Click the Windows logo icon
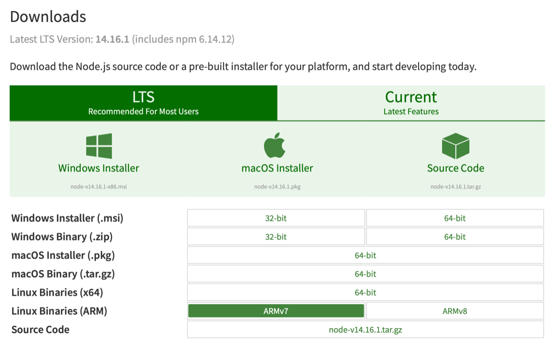This screenshot has height=351, width=558. tap(99, 146)
